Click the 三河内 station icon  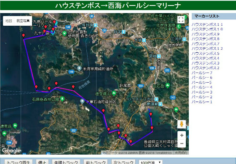pyautogui.click(x=185, y=39)
